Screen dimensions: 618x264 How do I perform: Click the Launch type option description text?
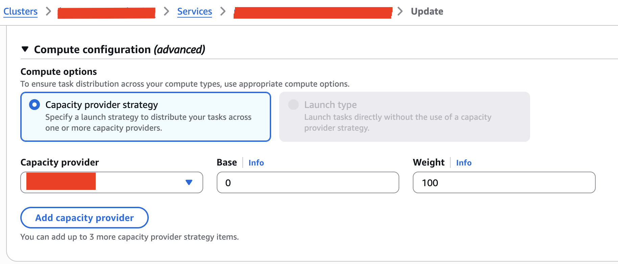click(x=397, y=122)
